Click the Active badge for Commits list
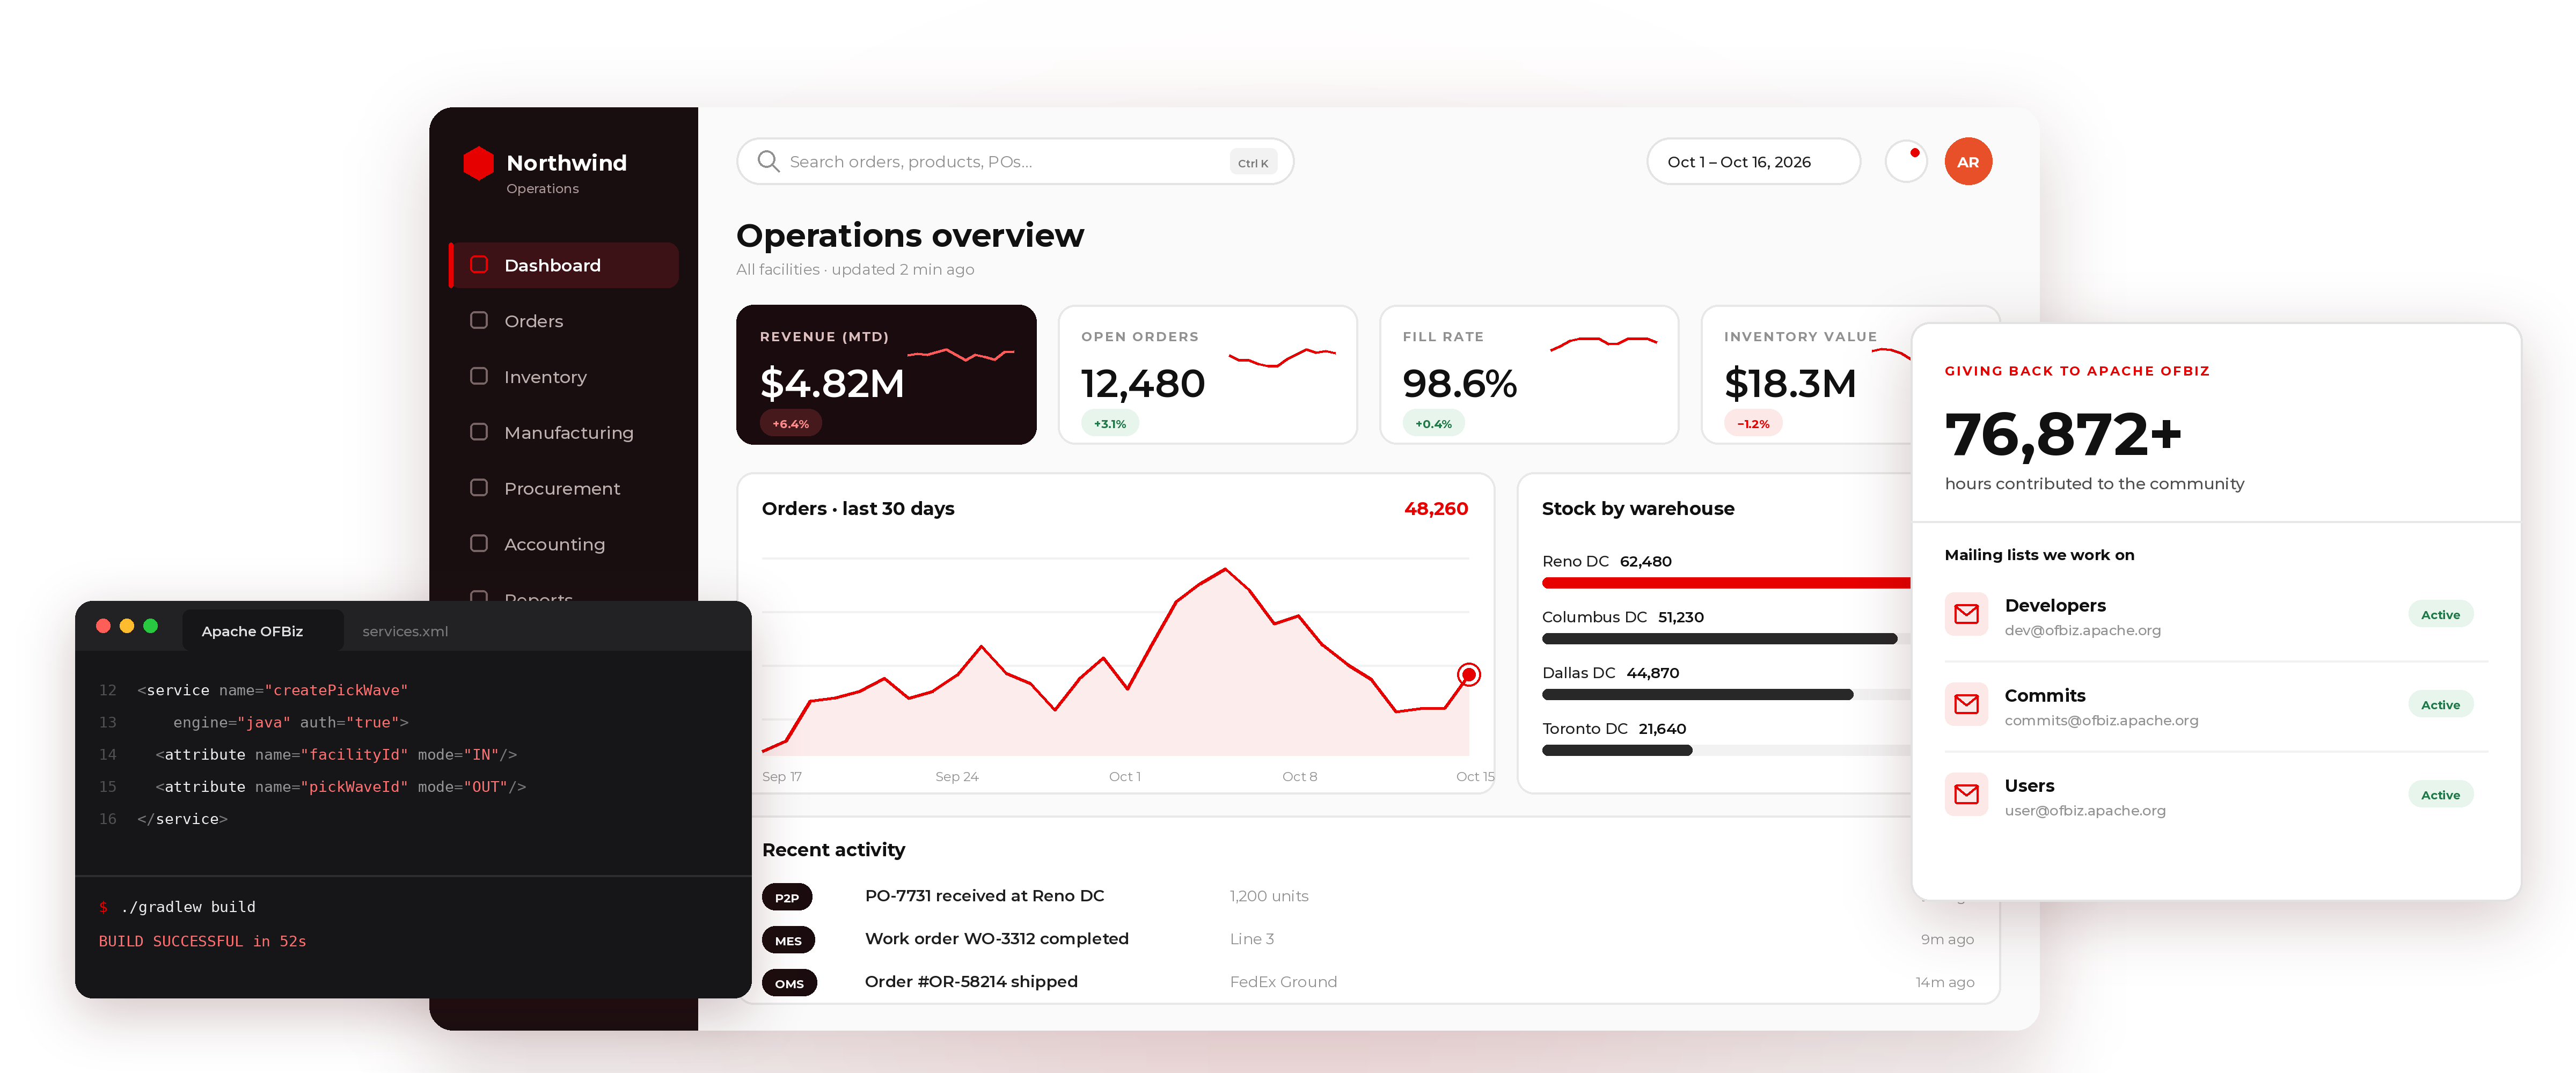The height and width of the screenshot is (1073, 2576). point(2440,705)
